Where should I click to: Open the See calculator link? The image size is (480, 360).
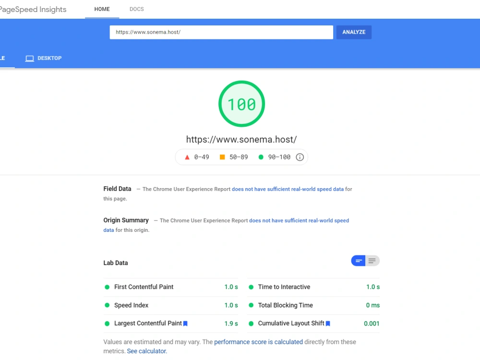click(x=146, y=351)
